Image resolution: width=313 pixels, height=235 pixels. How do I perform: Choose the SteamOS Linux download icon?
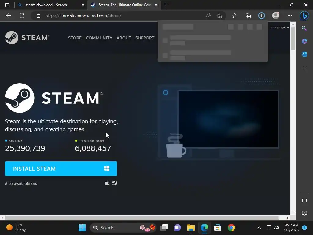click(x=115, y=183)
